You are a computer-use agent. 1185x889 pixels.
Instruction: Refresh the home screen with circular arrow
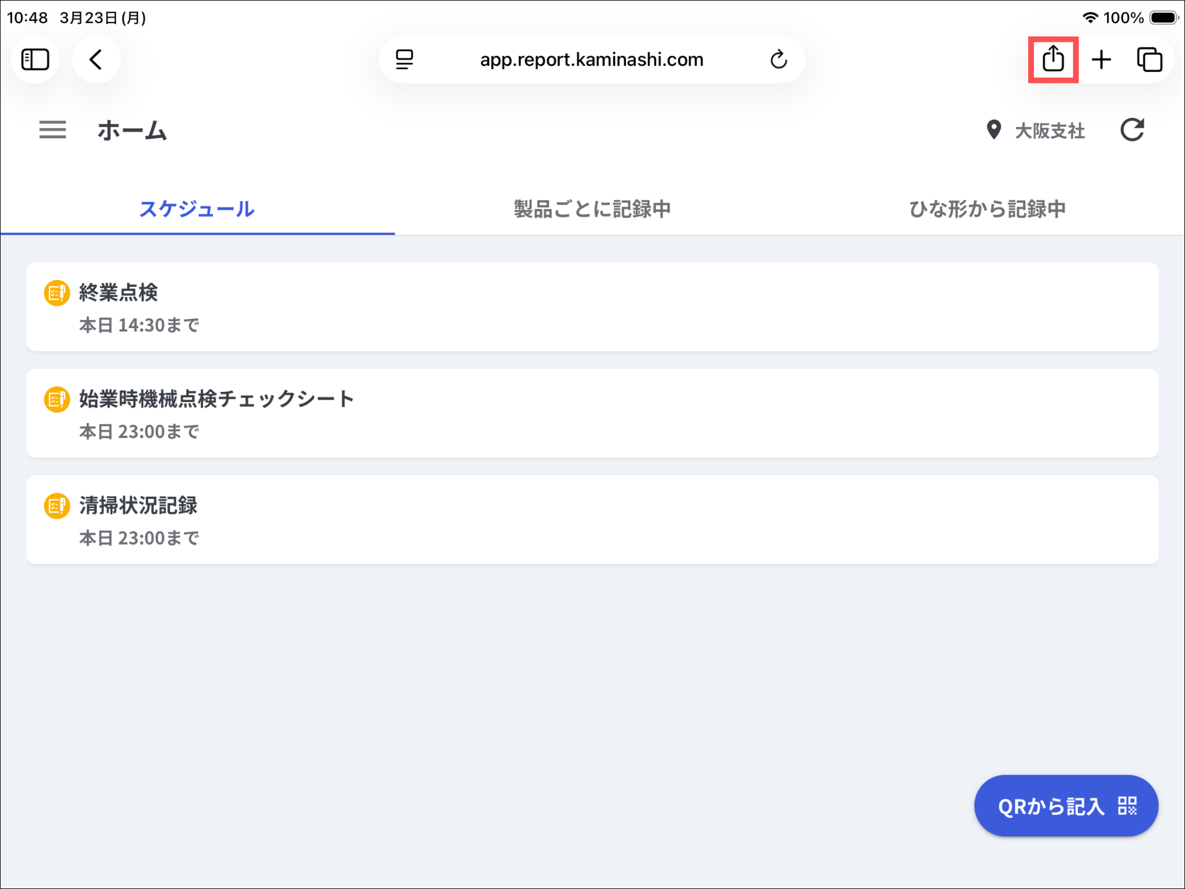pos(1132,130)
